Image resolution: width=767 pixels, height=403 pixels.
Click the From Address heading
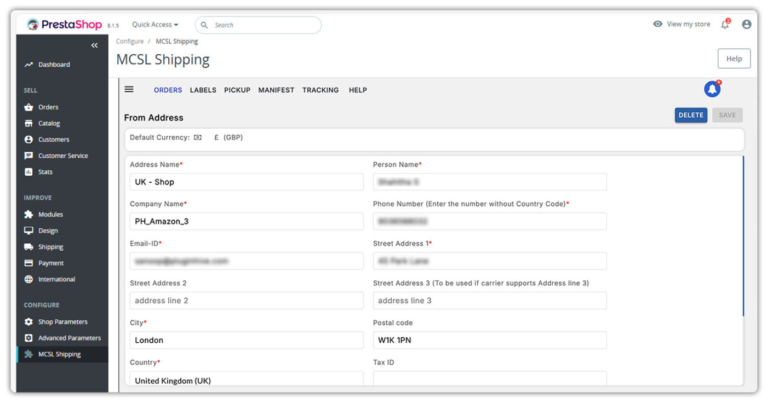[x=154, y=118]
